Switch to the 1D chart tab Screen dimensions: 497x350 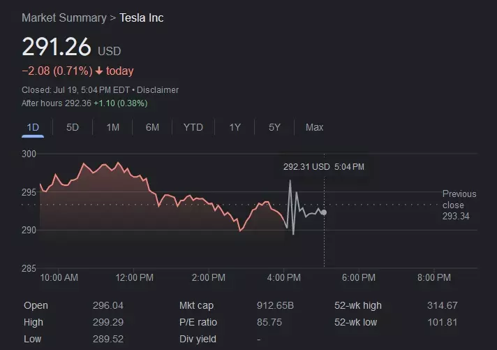(x=33, y=127)
